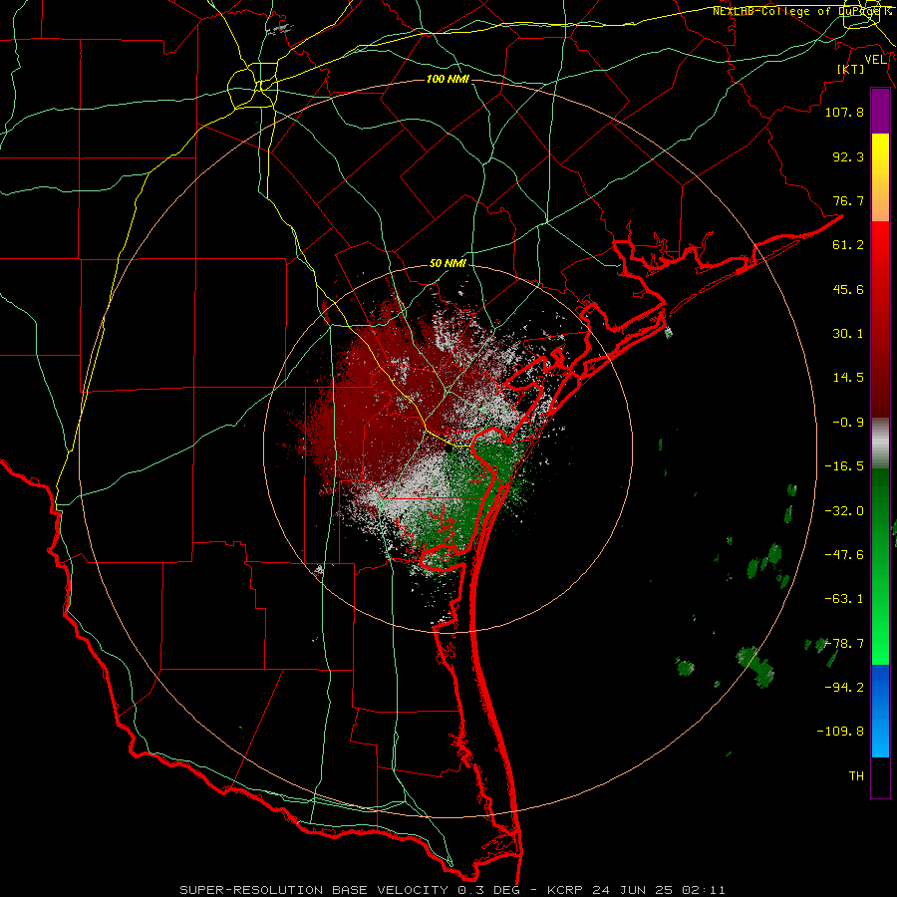Select the -78.7 legend value
897x897 pixels.
[x=844, y=644]
